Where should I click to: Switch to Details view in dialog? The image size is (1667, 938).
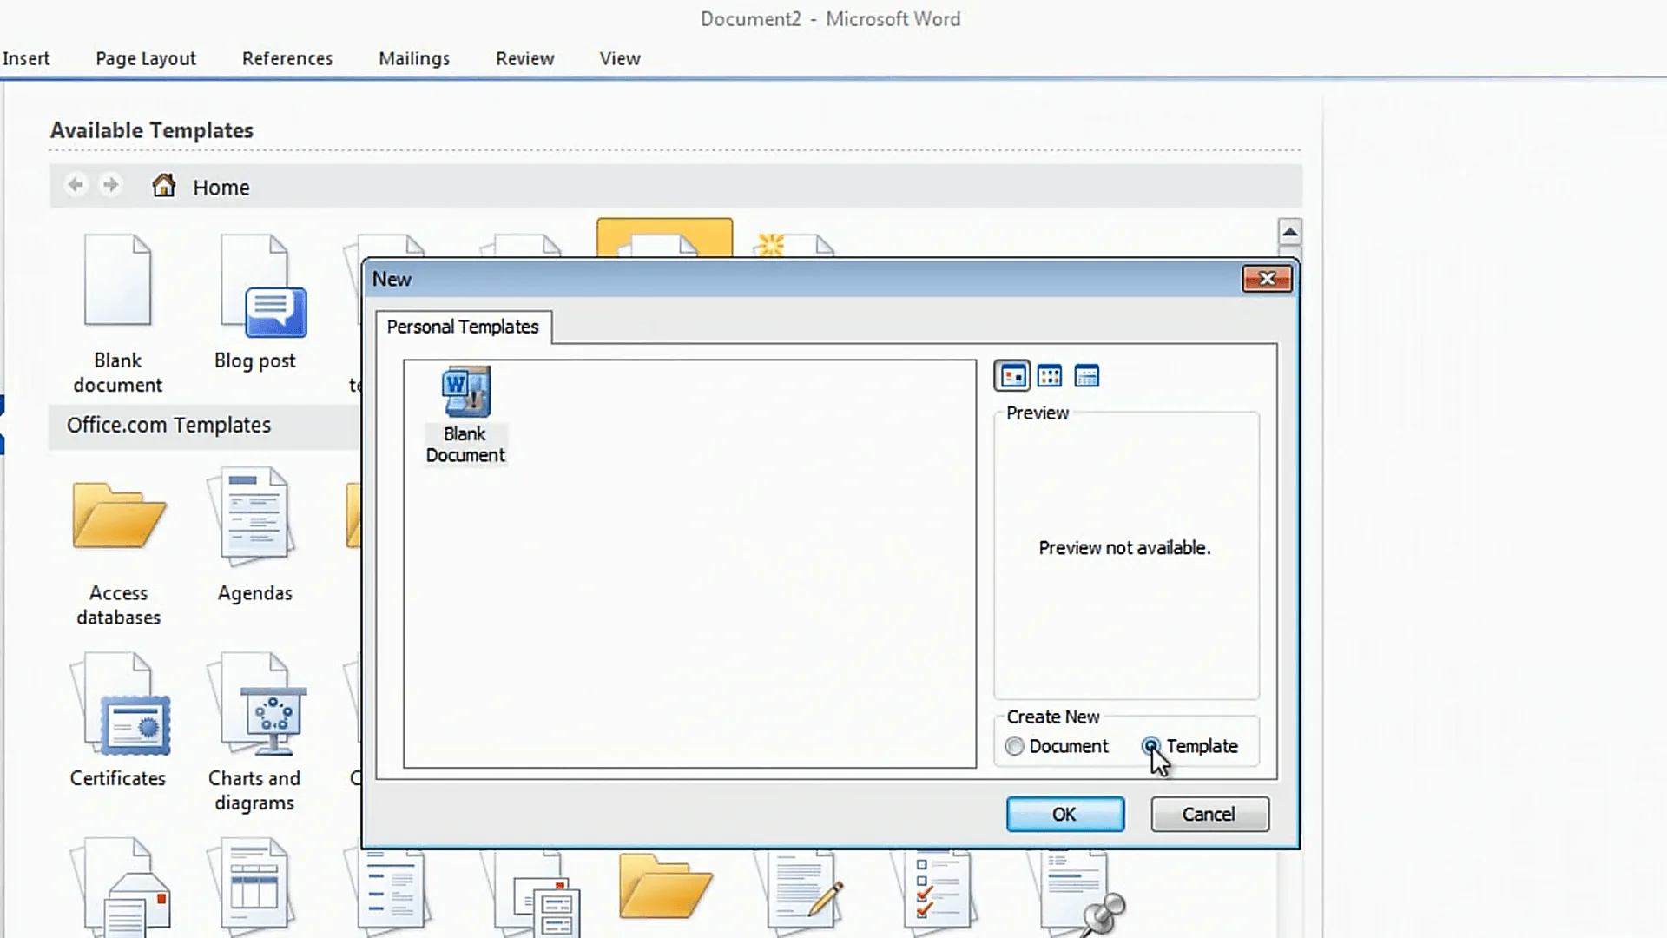tap(1087, 376)
